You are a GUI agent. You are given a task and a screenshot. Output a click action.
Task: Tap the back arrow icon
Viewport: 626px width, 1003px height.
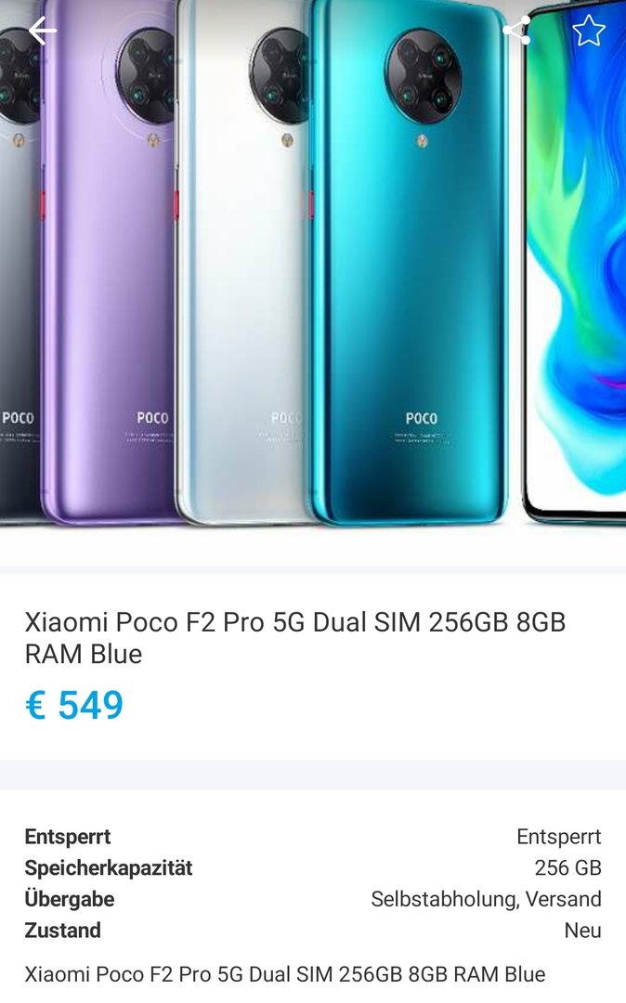(42, 30)
